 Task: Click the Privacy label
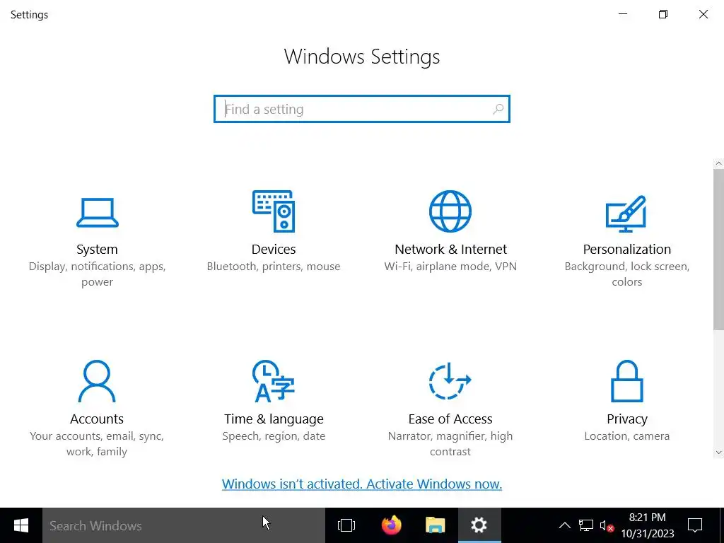pyautogui.click(x=626, y=419)
